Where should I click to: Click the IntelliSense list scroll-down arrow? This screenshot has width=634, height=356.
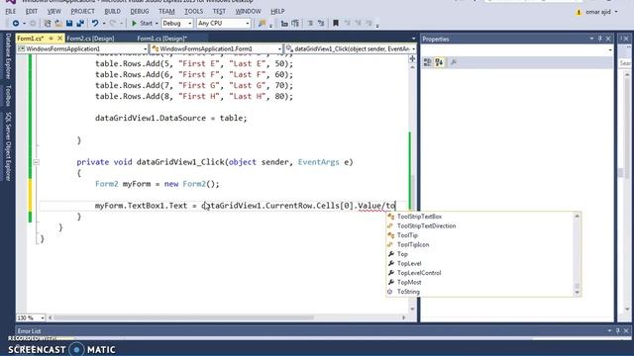point(577,293)
